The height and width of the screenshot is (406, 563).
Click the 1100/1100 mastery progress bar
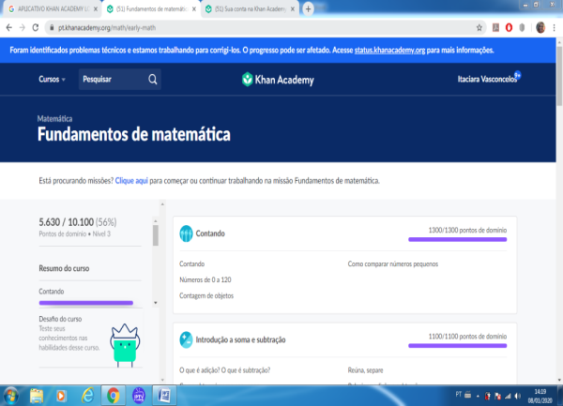[x=458, y=346]
